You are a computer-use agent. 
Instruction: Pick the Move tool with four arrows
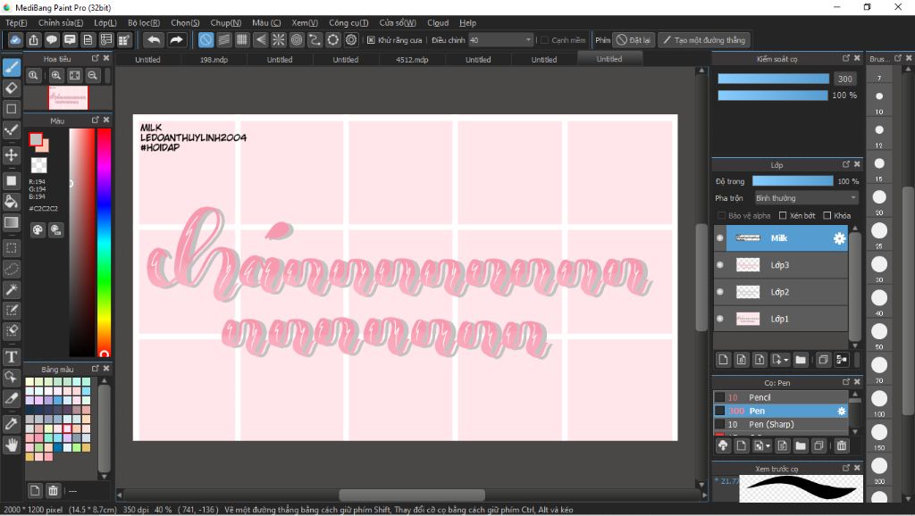point(11,155)
